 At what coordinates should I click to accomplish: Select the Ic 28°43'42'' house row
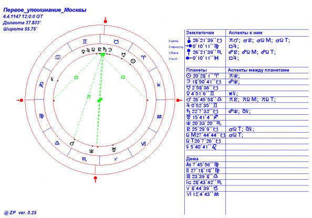[x=204, y=182]
